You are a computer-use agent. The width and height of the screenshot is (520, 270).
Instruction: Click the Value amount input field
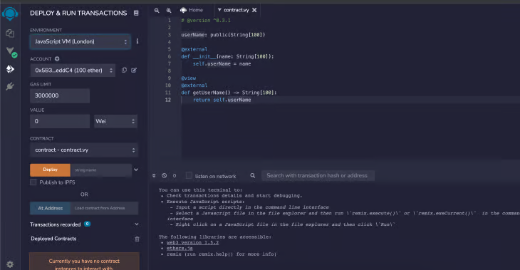click(x=60, y=121)
